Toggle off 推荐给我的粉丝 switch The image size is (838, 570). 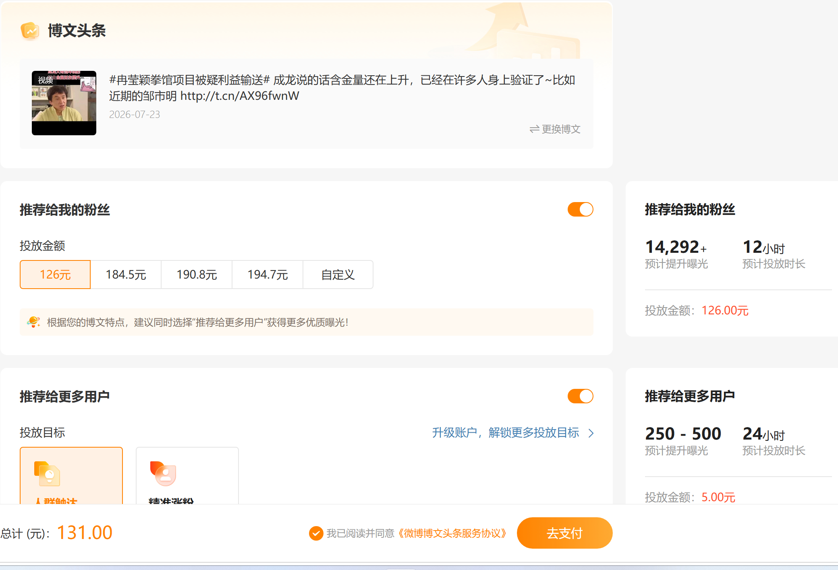(x=580, y=209)
